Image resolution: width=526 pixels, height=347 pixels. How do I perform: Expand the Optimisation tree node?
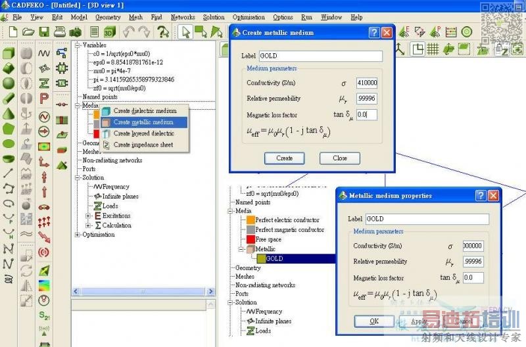78,235
